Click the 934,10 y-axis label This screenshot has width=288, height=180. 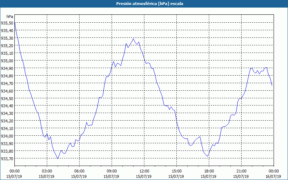[x=7, y=129]
